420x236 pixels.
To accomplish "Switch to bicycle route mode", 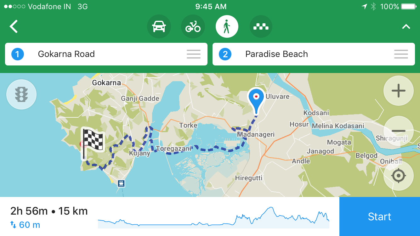I will [x=193, y=27].
